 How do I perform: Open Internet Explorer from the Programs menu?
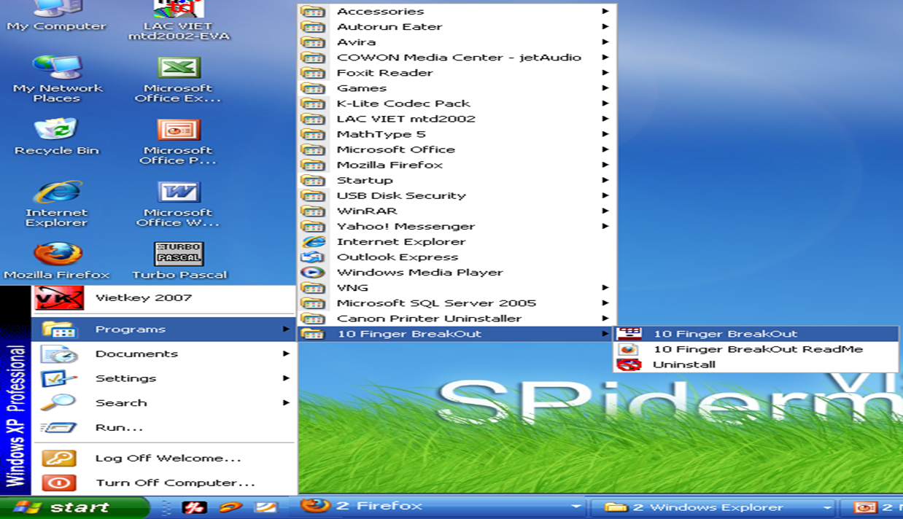click(x=457, y=242)
